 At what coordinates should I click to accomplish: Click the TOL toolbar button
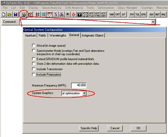coord(137,14)
